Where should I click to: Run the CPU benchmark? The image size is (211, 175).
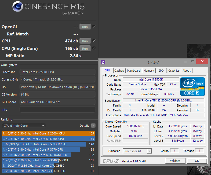[85, 41]
